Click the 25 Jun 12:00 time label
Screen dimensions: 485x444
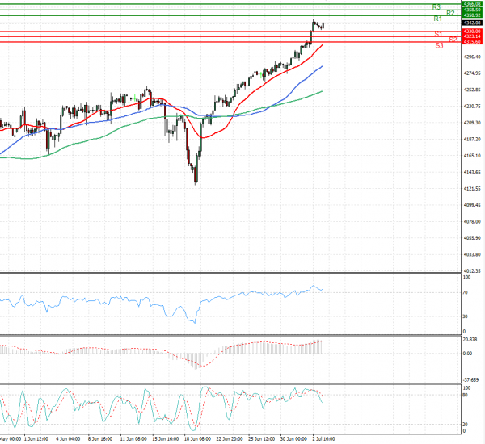[261, 439]
